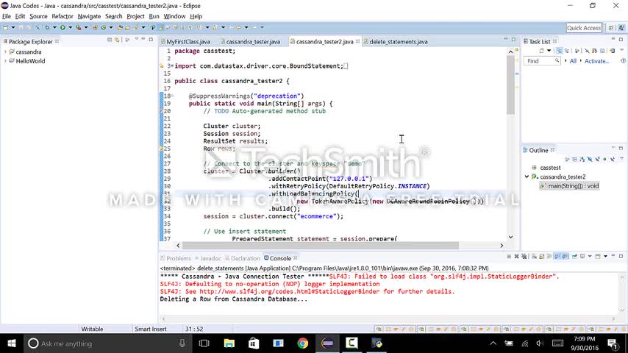Open New file dropdown arrow in toolbar
Viewport: 628px width, 353px height.
click(x=13, y=27)
